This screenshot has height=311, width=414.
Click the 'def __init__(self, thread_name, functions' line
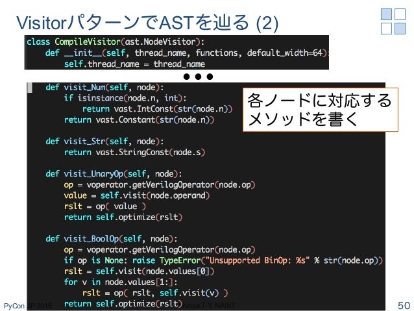(186, 53)
